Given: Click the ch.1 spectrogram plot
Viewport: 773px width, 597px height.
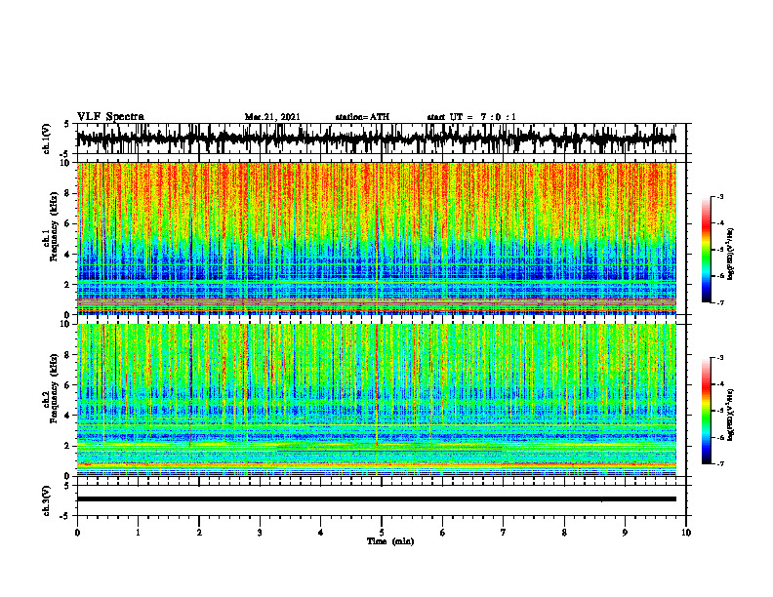Looking at the screenshot, I should click(x=377, y=238).
